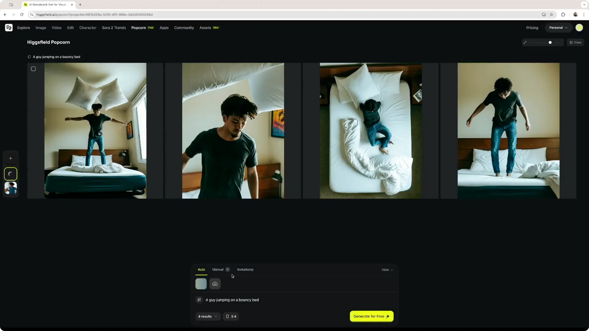Select the checkbox on the first image
Viewport: 589px width, 331px height.
pos(33,69)
